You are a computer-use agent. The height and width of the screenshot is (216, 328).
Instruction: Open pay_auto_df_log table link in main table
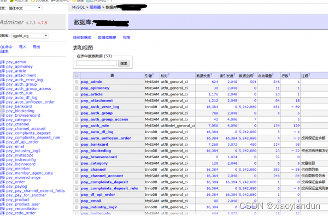[x=97, y=132]
